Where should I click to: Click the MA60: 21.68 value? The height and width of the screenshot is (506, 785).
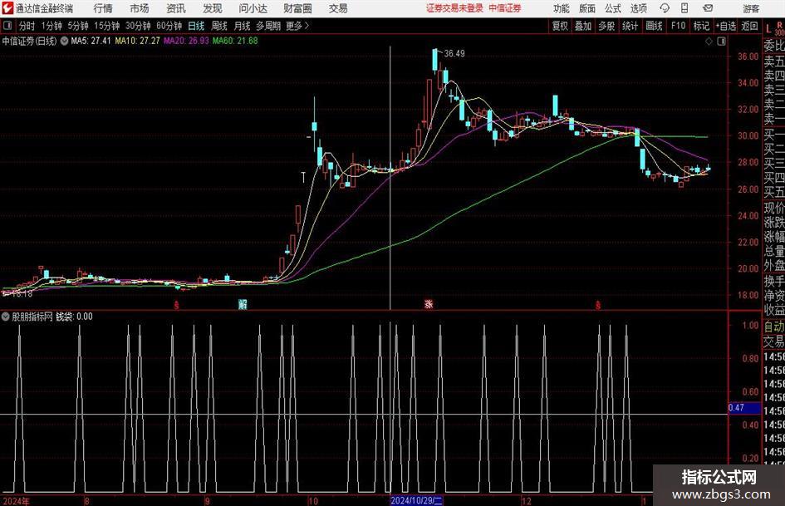(x=235, y=41)
